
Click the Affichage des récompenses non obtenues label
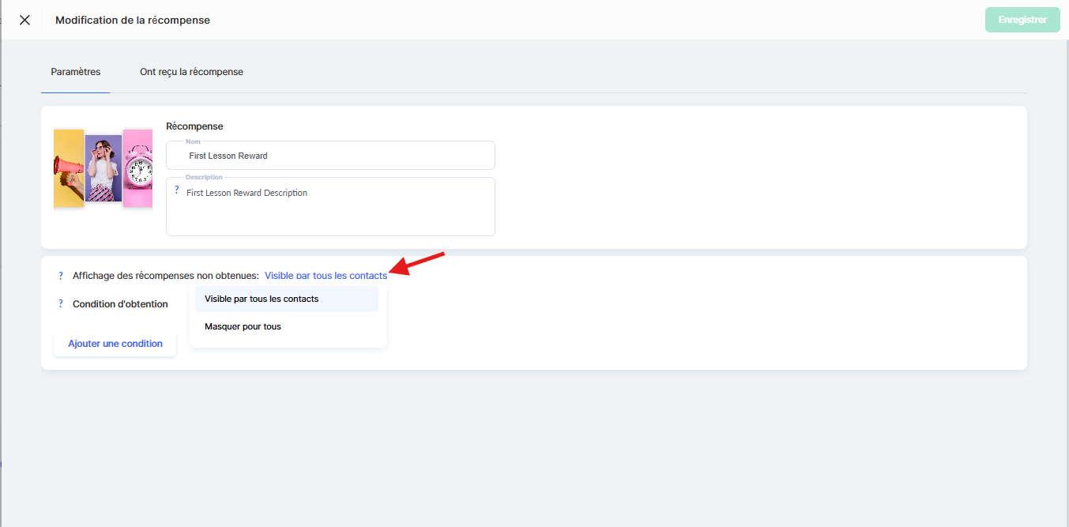(x=165, y=276)
